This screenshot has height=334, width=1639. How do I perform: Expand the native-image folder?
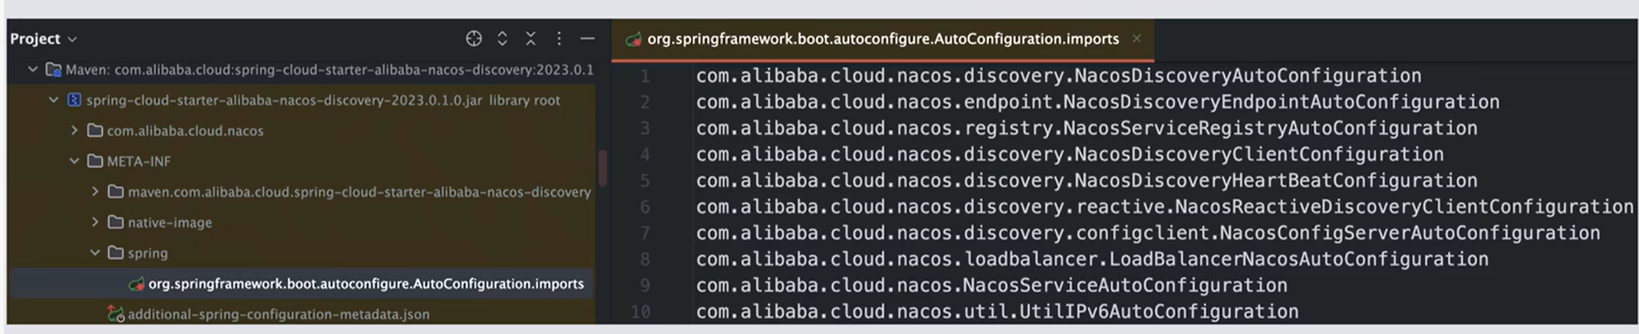tap(95, 222)
